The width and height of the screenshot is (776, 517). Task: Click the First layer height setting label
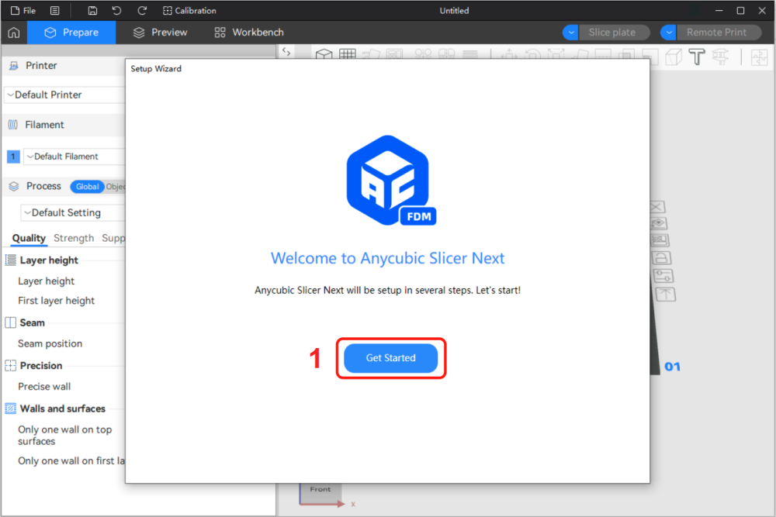[x=57, y=301]
